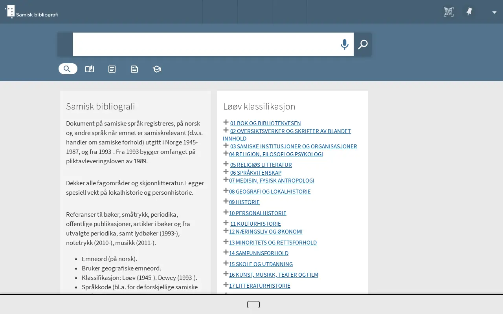Open link 12 NÆRINGSLIV OG ØKONOMI
Viewport: 503px width, 314px height.
[266, 232]
